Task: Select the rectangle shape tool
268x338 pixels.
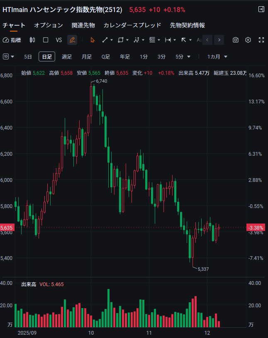Action: pos(121,40)
